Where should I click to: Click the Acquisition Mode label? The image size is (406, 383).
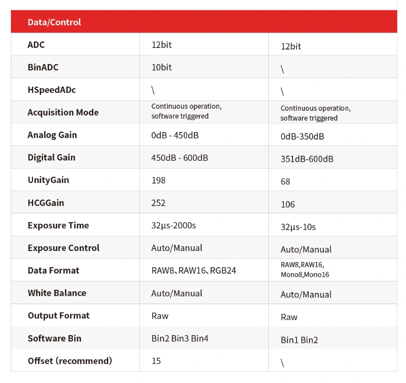pos(63,112)
